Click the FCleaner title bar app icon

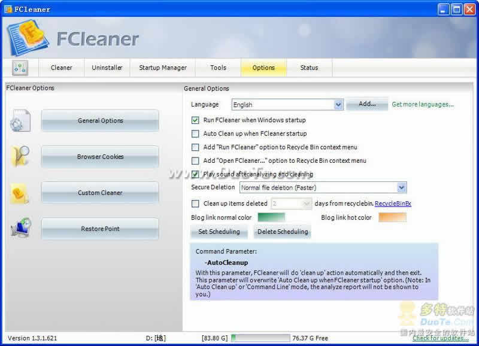click(8, 9)
